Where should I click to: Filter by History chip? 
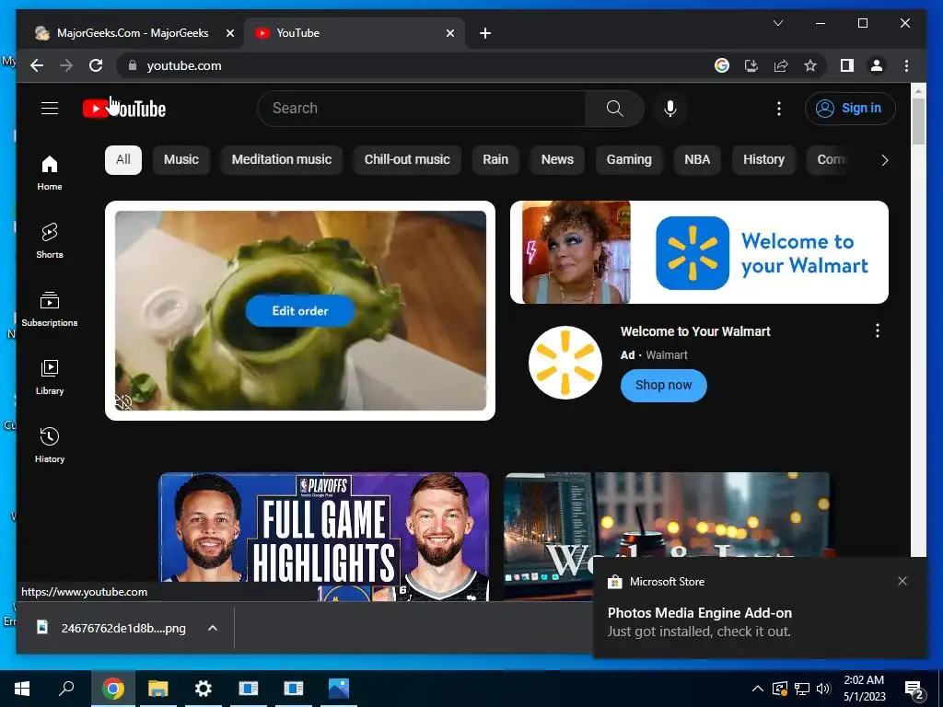(763, 160)
